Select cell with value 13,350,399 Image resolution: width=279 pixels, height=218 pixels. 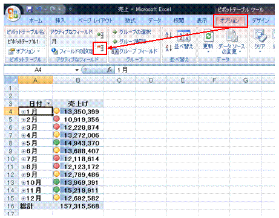[78, 112]
